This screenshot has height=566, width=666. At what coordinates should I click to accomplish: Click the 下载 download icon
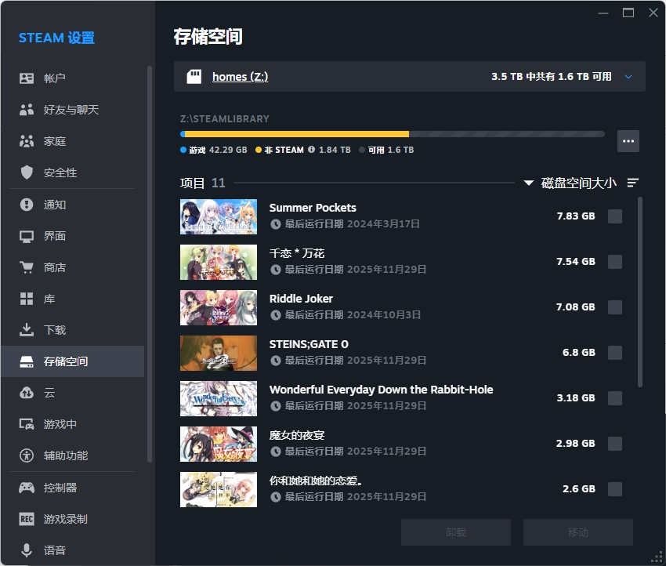27,330
